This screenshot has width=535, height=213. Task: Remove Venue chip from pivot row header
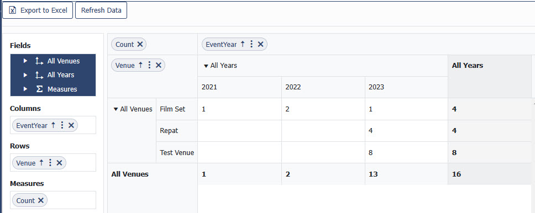(x=158, y=66)
